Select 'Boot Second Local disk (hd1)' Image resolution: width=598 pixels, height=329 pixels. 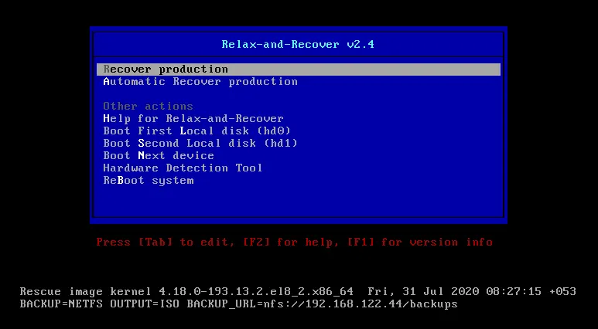(x=200, y=143)
